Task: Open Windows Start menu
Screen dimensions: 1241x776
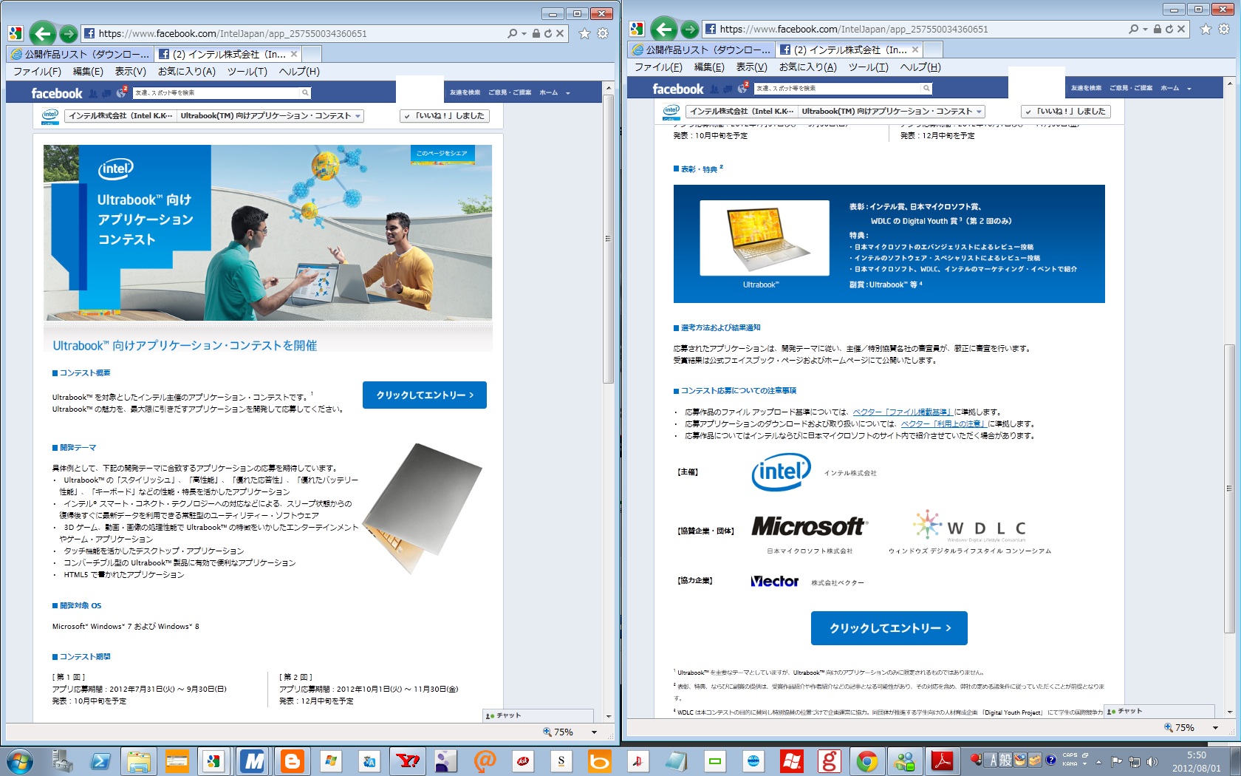Action: pyautogui.click(x=20, y=760)
